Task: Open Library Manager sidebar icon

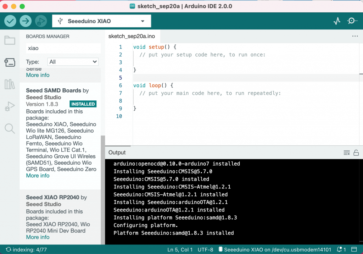Action: pyautogui.click(x=10, y=84)
